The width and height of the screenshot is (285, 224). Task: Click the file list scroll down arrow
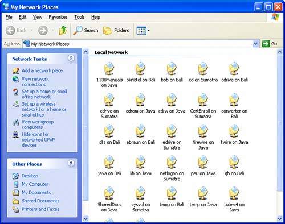[280, 219]
